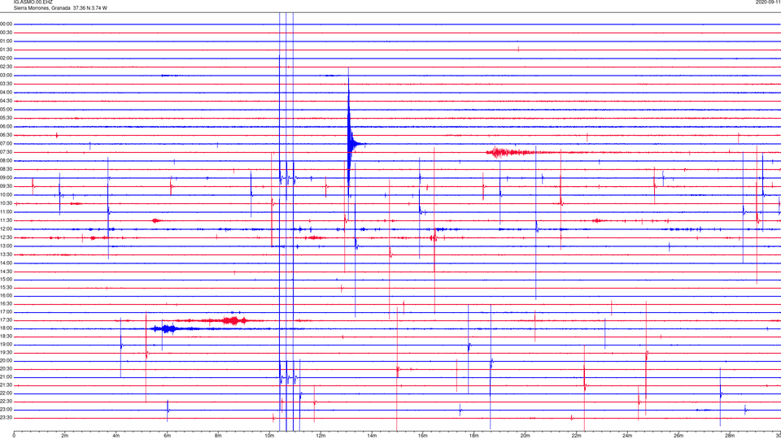Select the 23:30 trace time label
781x439 pixels.
click(6, 418)
